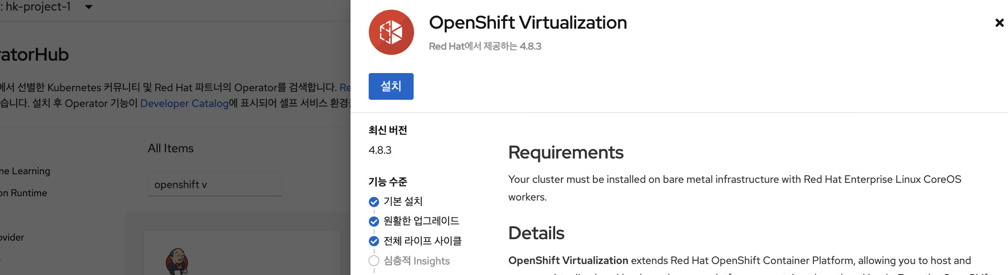This screenshot has width=1008, height=275.
Task: Open the hk-project-1 project dropdown arrow
Action: pyautogui.click(x=88, y=7)
